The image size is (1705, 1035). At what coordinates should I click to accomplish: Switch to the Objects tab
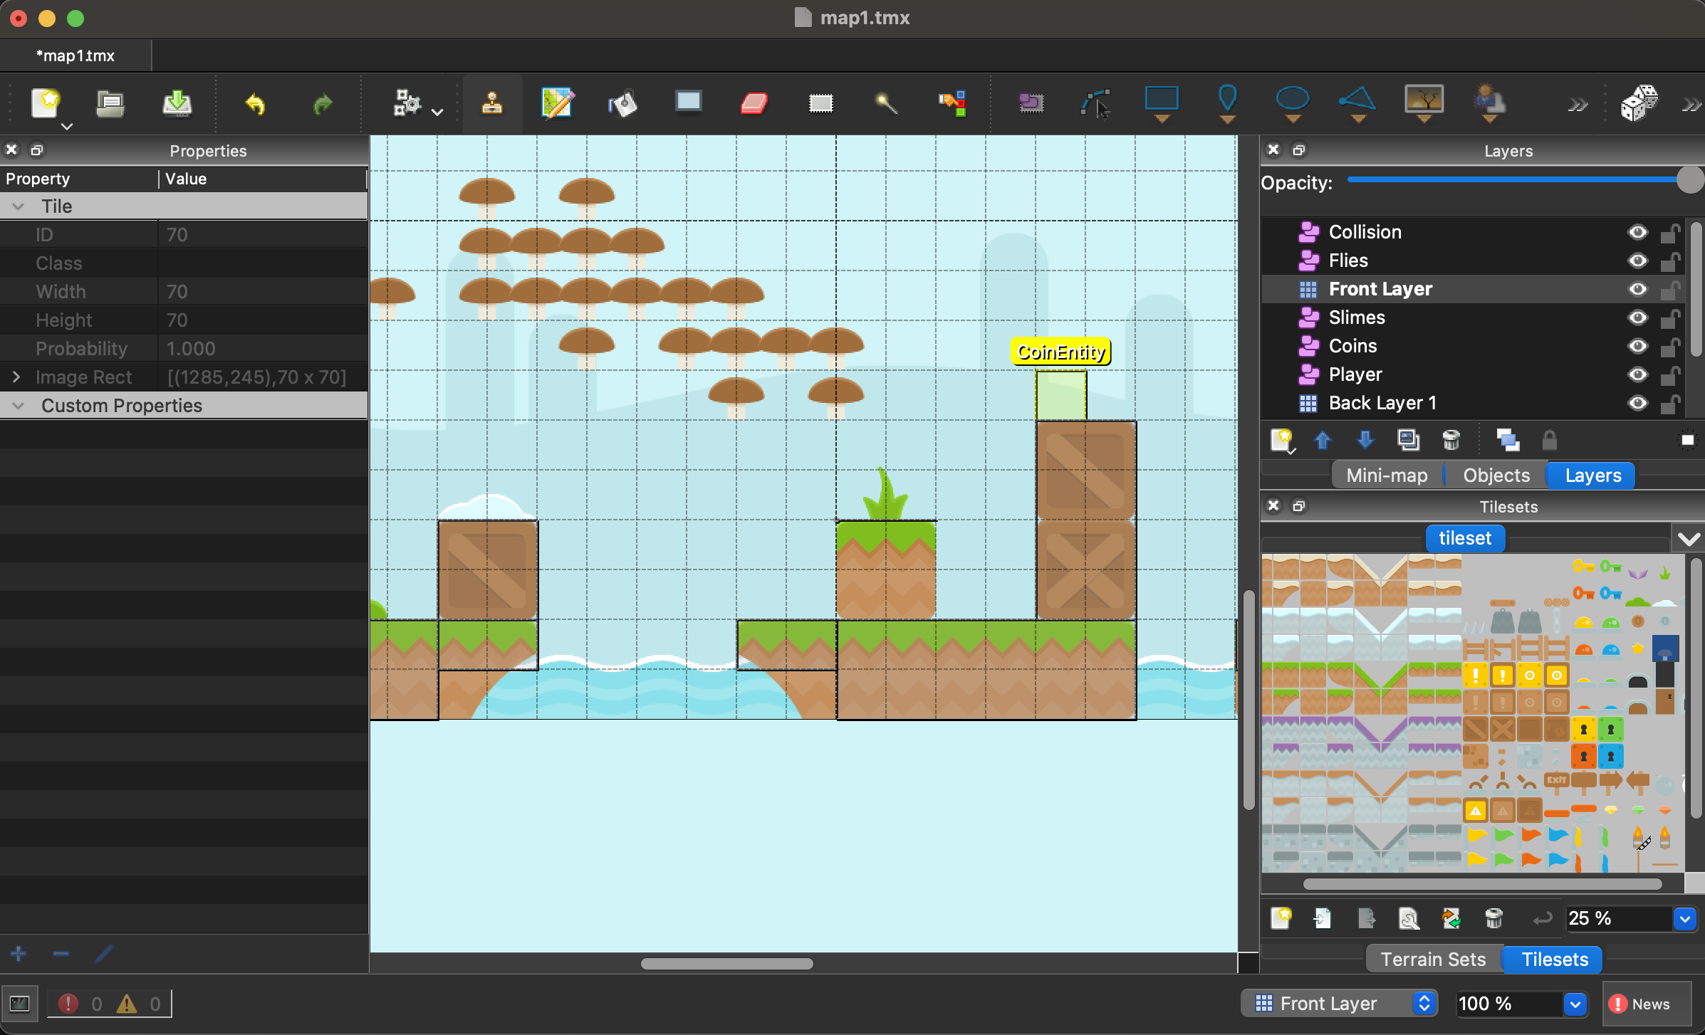coord(1496,476)
